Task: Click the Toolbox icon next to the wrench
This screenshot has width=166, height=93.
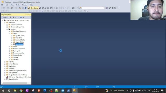Action: pos(113,8)
